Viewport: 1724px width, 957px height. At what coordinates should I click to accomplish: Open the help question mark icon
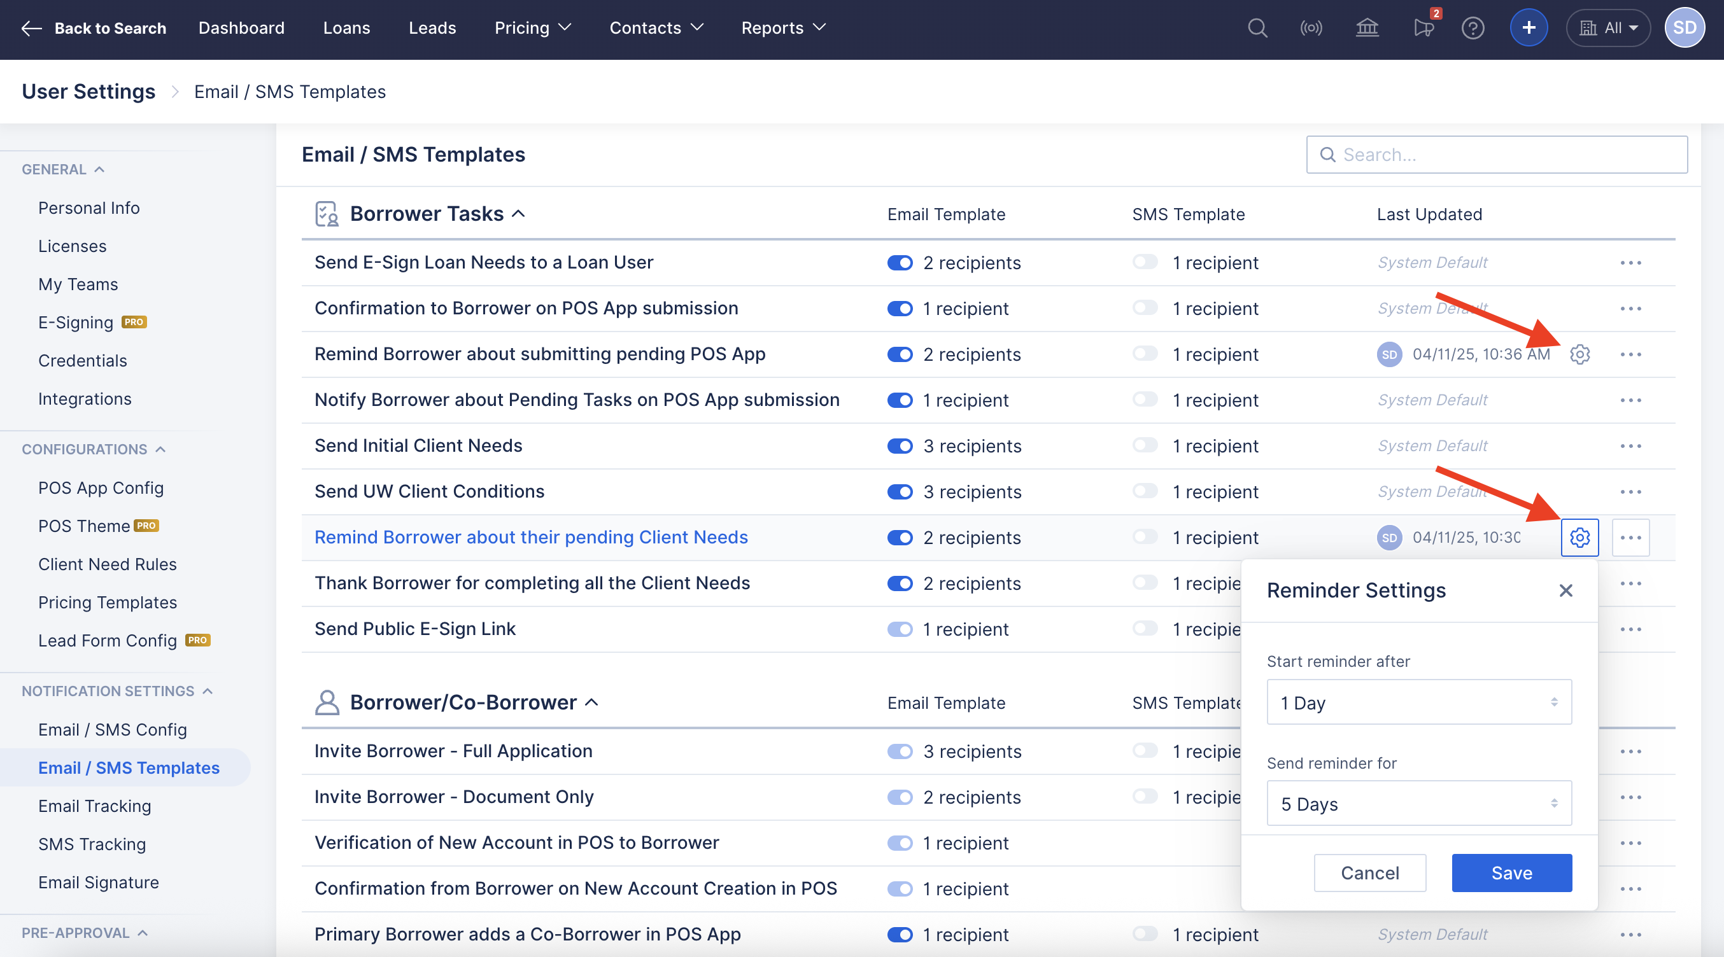point(1473,28)
